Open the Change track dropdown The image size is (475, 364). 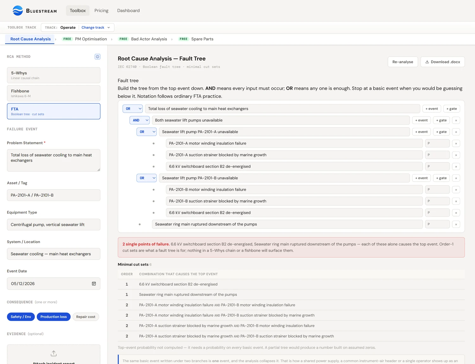coord(96,28)
